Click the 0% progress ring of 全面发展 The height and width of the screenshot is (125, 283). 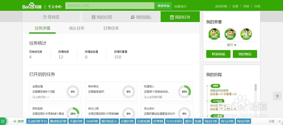(73, 92)
